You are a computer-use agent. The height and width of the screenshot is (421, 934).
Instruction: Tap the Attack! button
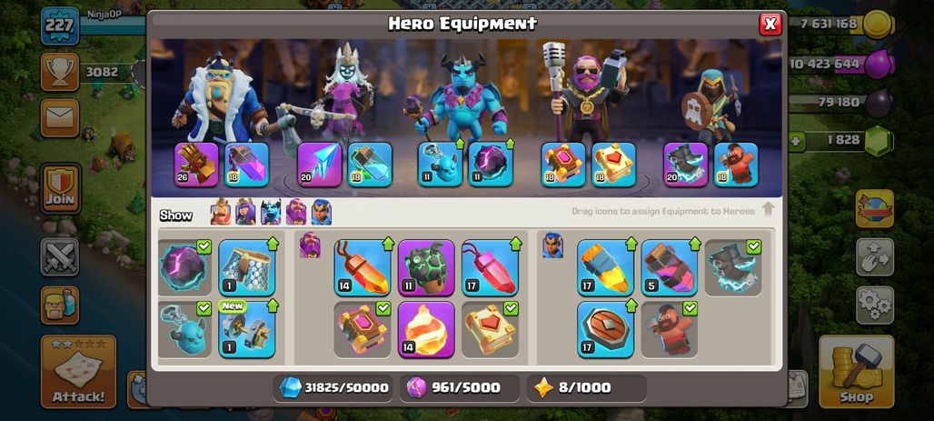click(x=78, y=372)
